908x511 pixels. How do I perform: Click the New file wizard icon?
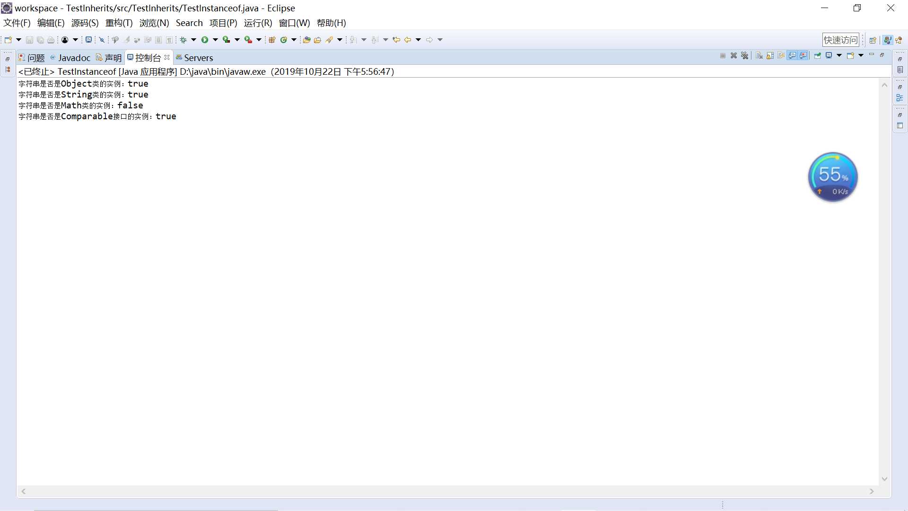[x=8, y=40]
